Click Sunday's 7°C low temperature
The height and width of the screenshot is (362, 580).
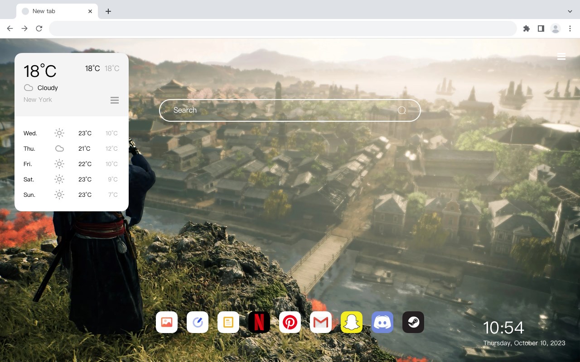[113, 195]
